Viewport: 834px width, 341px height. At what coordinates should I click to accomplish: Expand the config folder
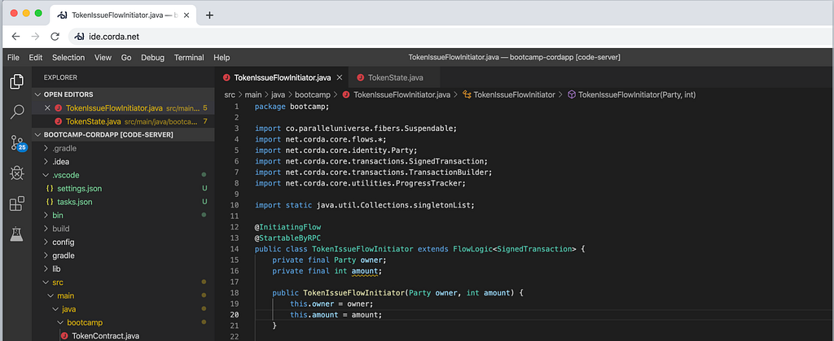coord(64,242)
